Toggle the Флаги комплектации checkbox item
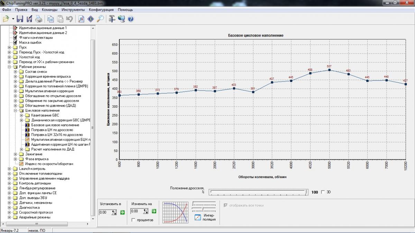 (15, 38)
